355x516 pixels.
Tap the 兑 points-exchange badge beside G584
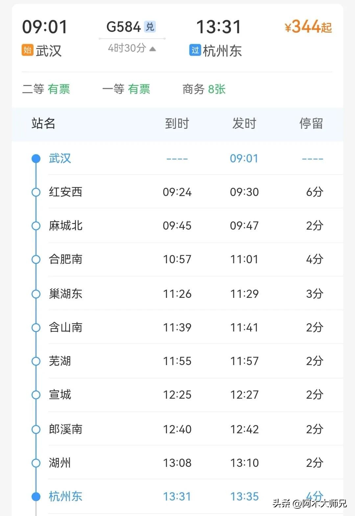click(x=150, y=27)
